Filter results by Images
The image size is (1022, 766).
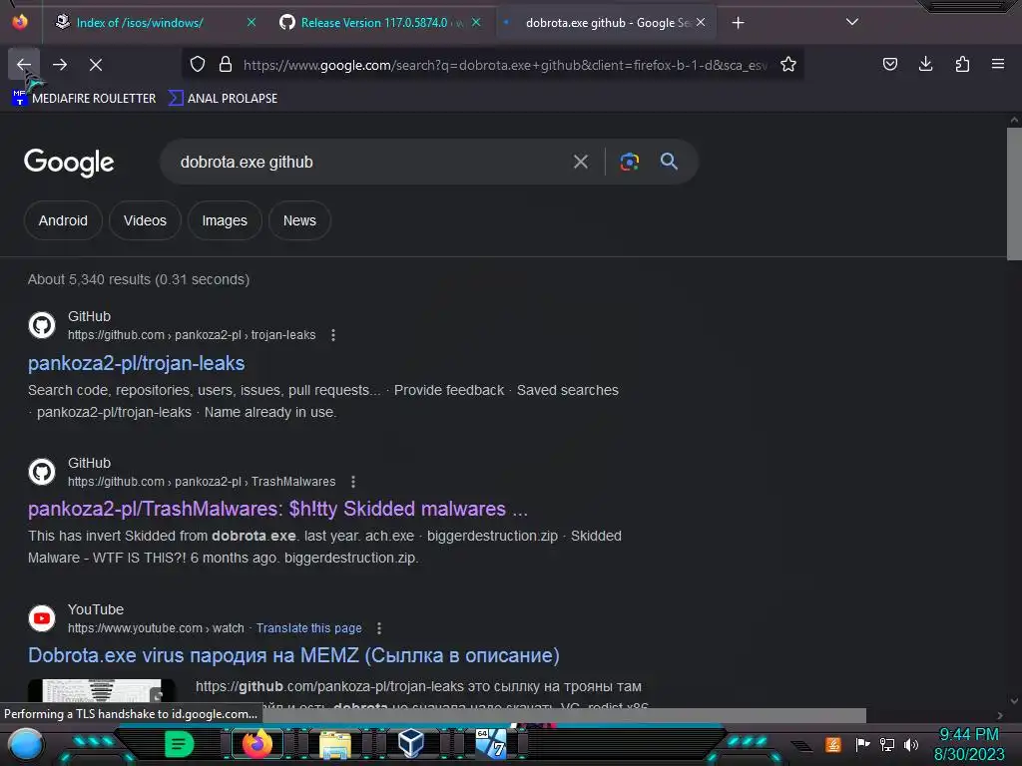[225, 220]
